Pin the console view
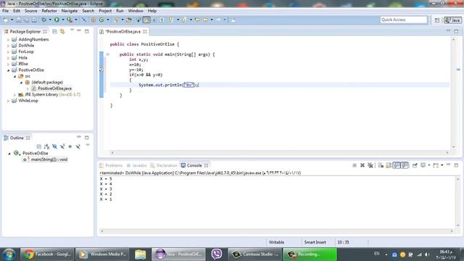 (x=415, y=165)
